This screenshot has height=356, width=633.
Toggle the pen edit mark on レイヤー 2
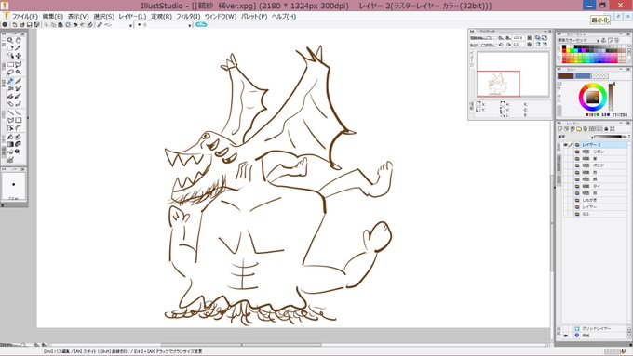(x=571, y=145)
